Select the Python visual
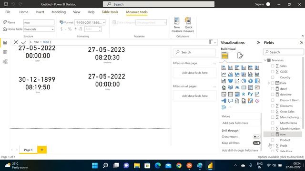 (x=250, y=94)
